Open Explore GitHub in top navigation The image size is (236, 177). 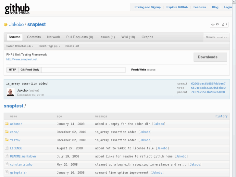177,7
